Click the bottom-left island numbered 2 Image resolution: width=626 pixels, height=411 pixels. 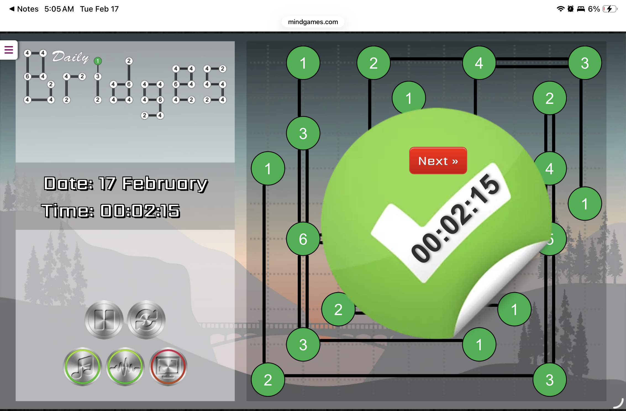[x=268, y=380]
